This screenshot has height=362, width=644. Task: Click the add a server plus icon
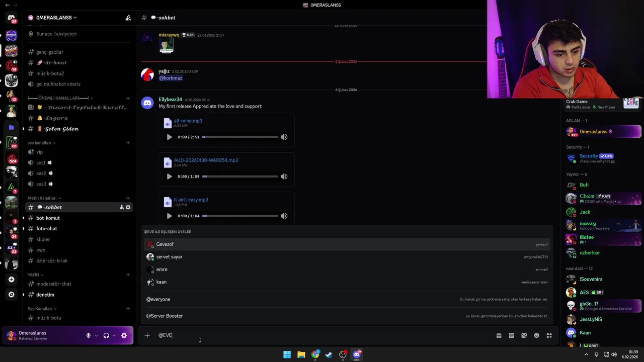[x=11, y=279]
